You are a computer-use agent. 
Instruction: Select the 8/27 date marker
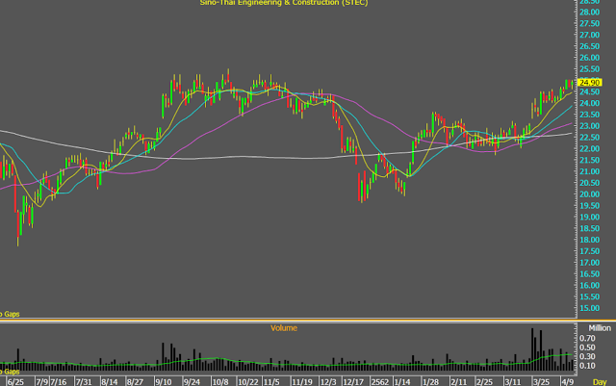coord(135,382)
